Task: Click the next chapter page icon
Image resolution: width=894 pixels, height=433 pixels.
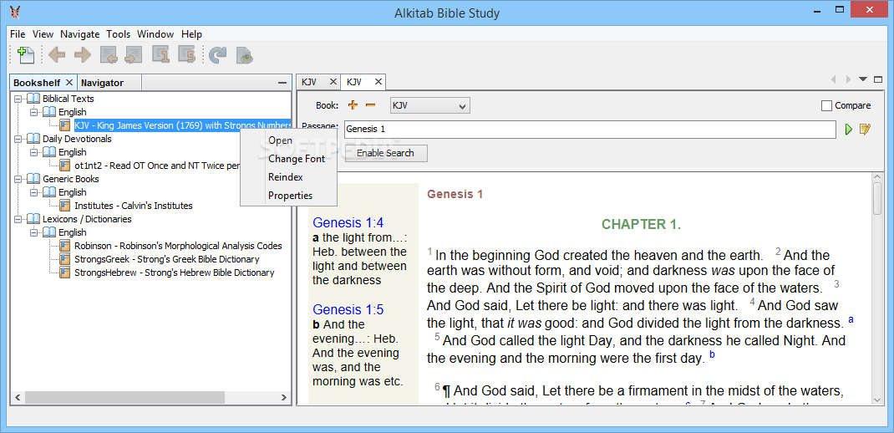Action: point(134,55)
